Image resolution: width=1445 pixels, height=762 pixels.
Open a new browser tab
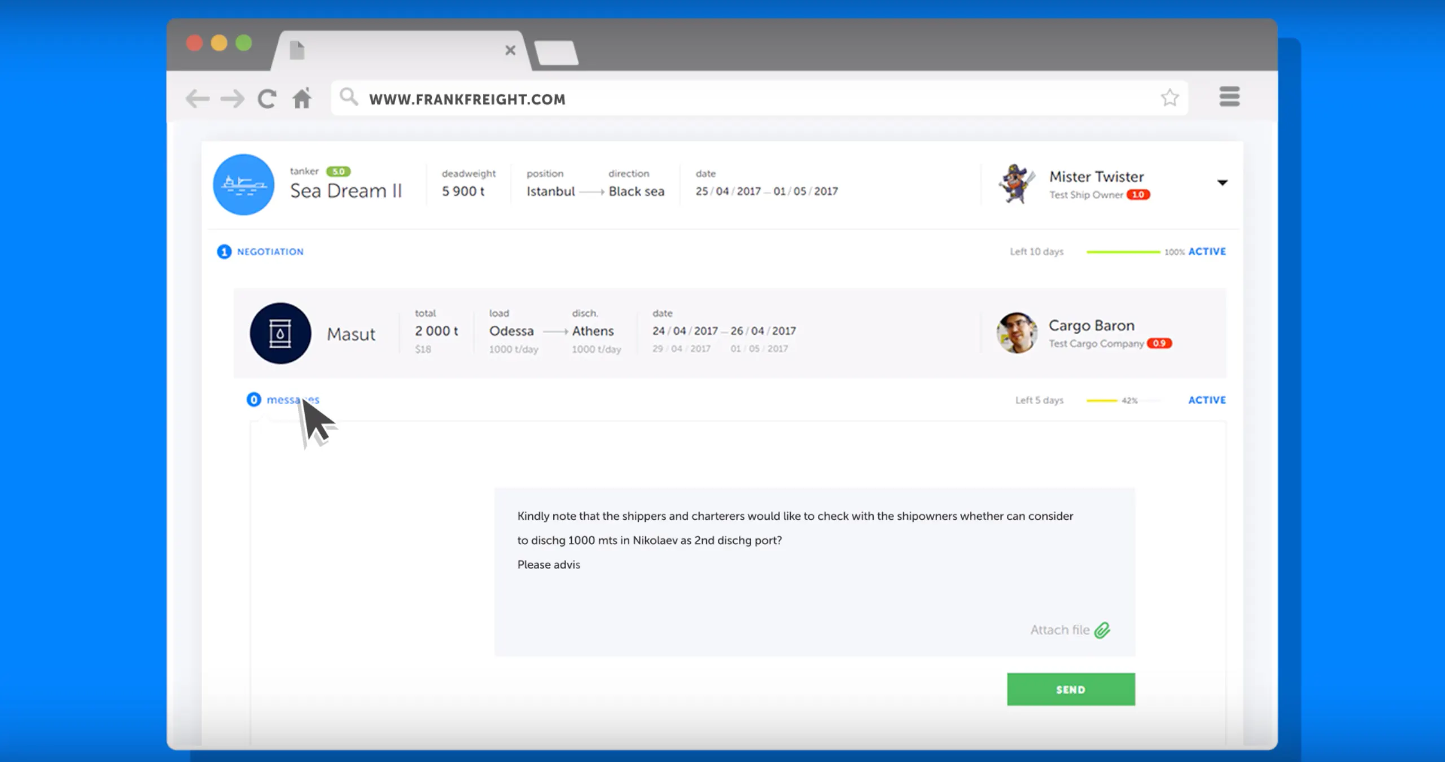pyautogui.click(x=557, y=52)
